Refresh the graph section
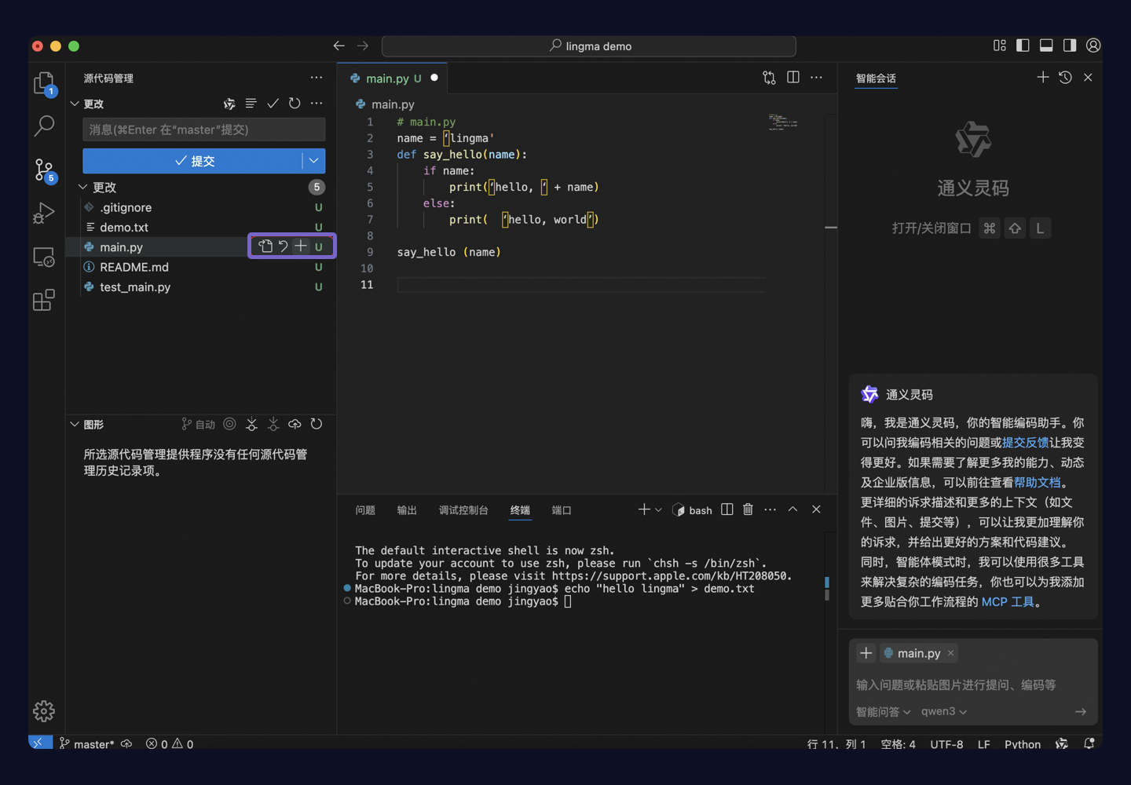This screenshot has height=785, width=1131. pyautogui.click(x=317, y=424)
